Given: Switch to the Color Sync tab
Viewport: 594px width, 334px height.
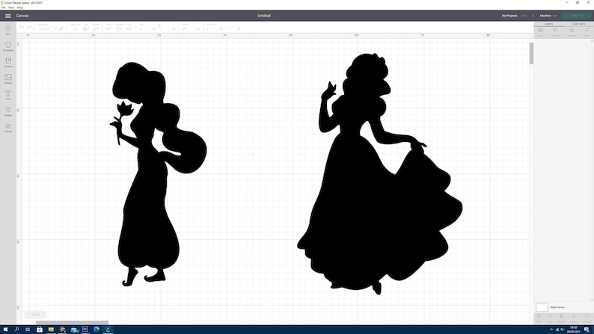Looking at the screenshot, I should (578, 24).
